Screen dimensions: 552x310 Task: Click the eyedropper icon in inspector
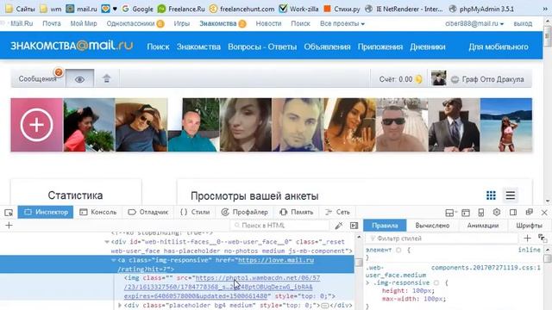pyautogui.click(x=339, y=226)
